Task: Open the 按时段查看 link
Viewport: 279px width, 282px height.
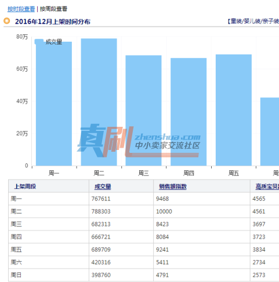Action: pyautogui.click(x=21, y=9)
